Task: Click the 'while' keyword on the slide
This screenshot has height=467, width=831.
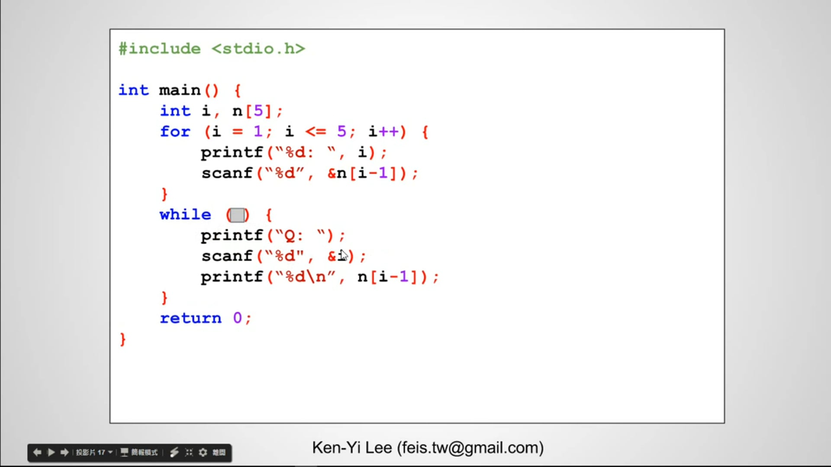Action: pyautogui.click(x=185, y=214)
